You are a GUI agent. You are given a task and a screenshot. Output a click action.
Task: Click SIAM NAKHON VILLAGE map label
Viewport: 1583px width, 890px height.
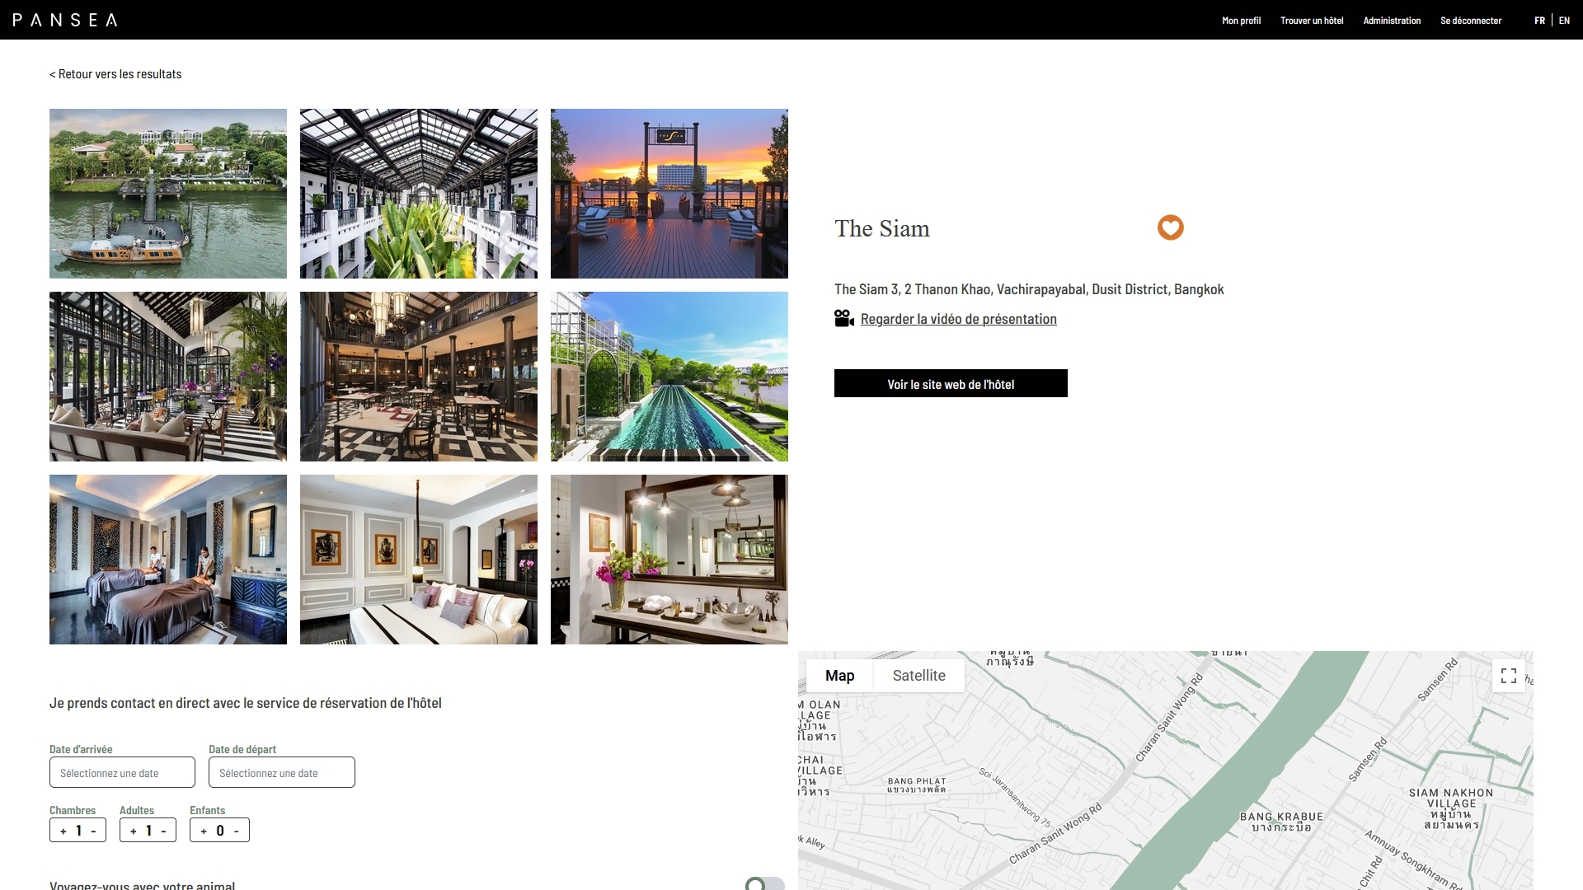click(x=1451, y=808)
